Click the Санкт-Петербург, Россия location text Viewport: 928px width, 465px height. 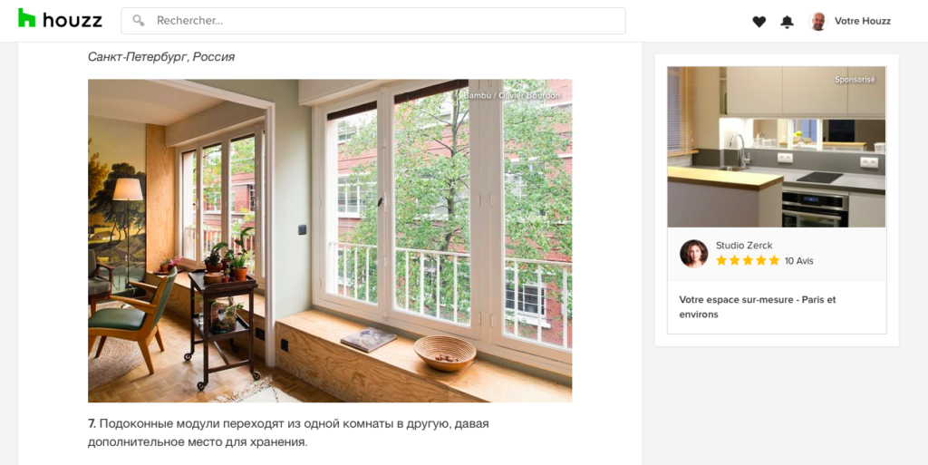pyautogui.click(x=161, y=57)
